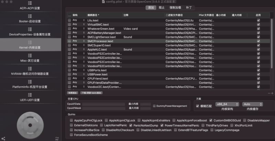Disable the Lilu.kext enabled checkbox
This screenshot has height=141, width=275.
click(x=258, y=20)
